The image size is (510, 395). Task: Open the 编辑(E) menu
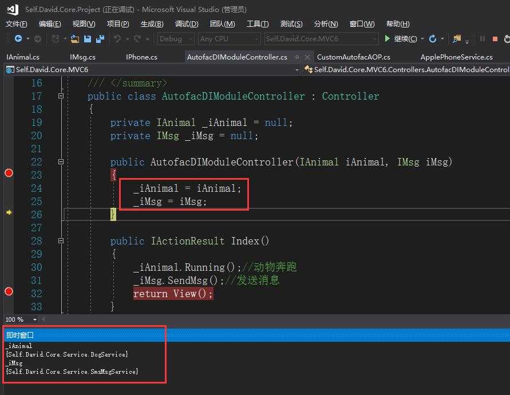point(50,23)
